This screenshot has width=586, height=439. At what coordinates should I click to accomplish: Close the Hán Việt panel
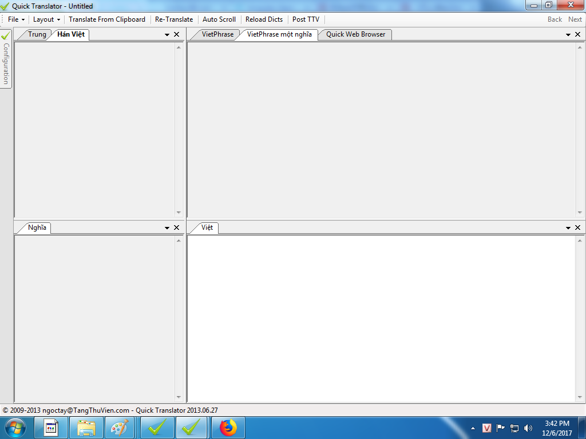[176, 34]
